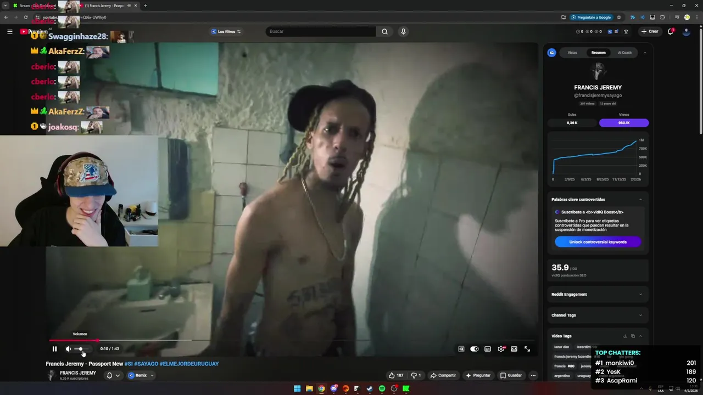Share the video with Compartir
703x395 pixels.
443,375
